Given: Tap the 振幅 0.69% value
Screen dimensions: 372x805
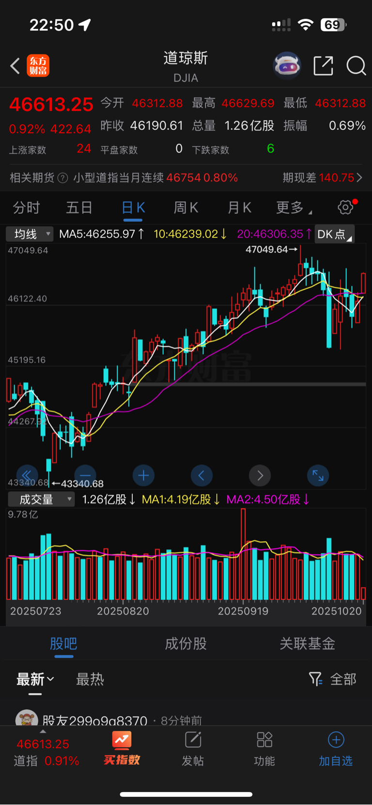Looking at the screenshot, I should 347,126.
